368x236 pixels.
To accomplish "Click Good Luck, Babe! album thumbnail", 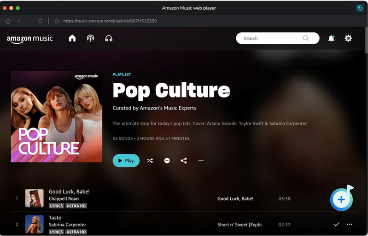I will [x=35, y=198].
